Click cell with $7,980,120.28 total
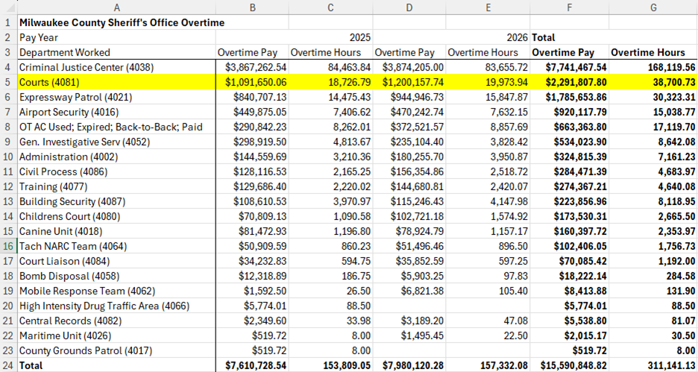698x372 pixels. [409, 365]
